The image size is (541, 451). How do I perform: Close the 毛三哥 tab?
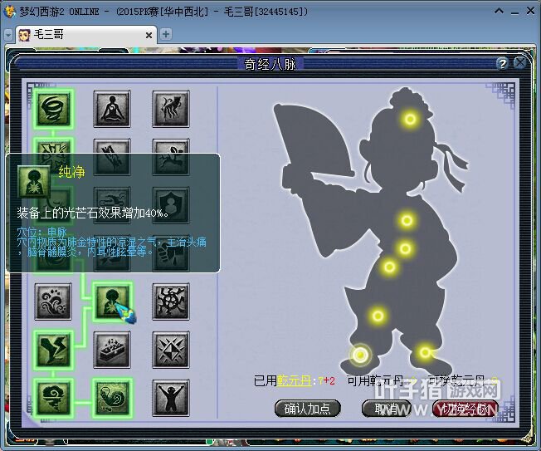(149, 35)
